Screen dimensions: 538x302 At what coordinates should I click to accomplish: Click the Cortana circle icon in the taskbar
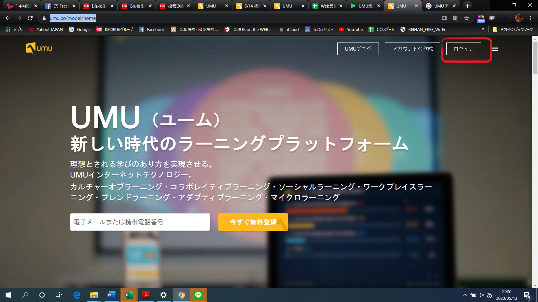42,295
